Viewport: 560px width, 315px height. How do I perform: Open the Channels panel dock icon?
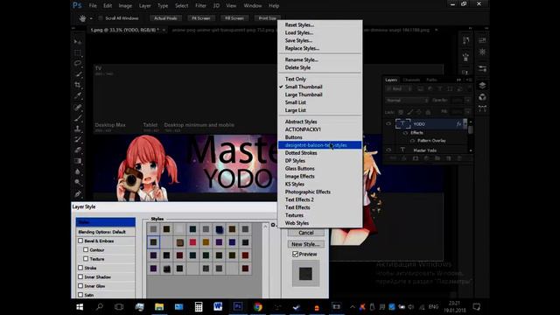tap(482, 97)
